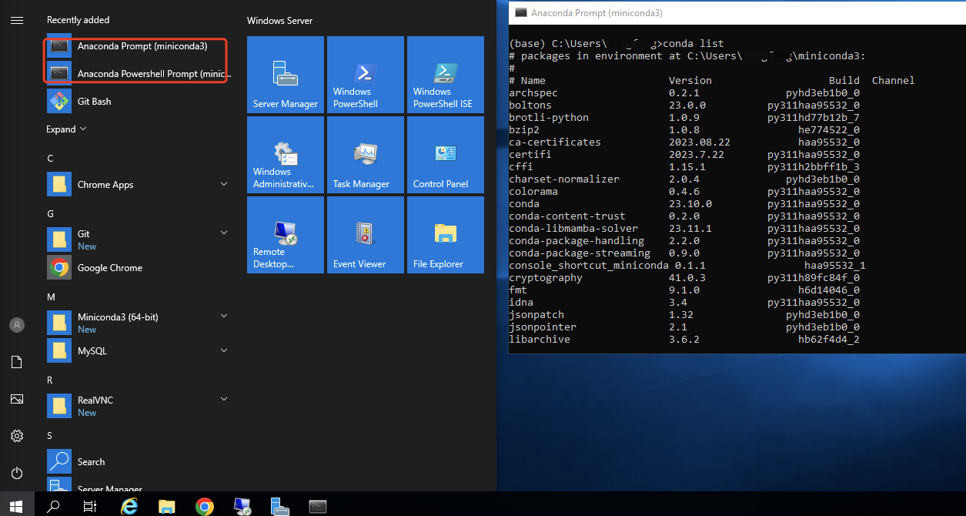Open Google Chrome from the app list
This screenshot has height=516, width=966.
(109, 268)
